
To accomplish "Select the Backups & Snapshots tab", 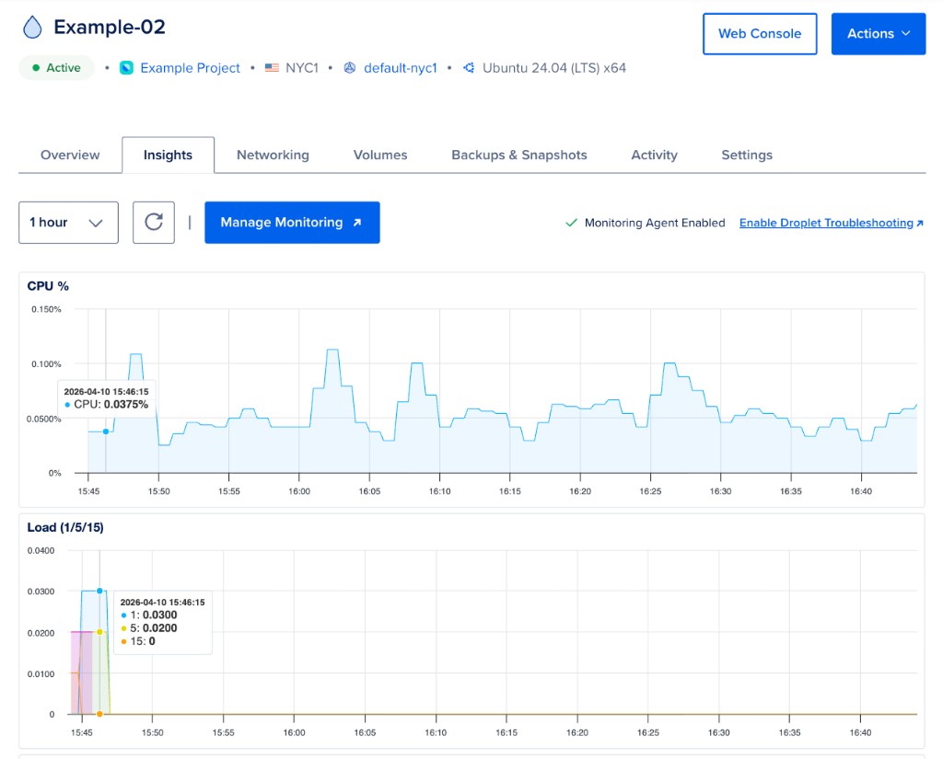I will [x=518, y=155].
